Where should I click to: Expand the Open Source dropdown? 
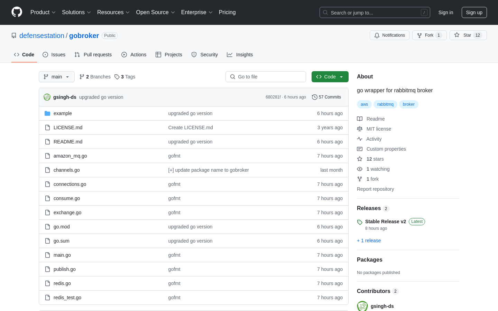[x=156, y=12]
